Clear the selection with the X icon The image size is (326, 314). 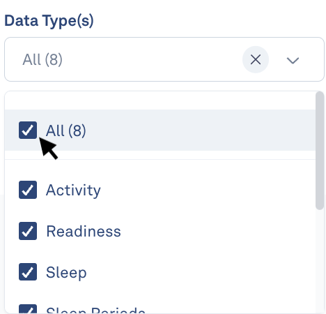tap(256, 59)
